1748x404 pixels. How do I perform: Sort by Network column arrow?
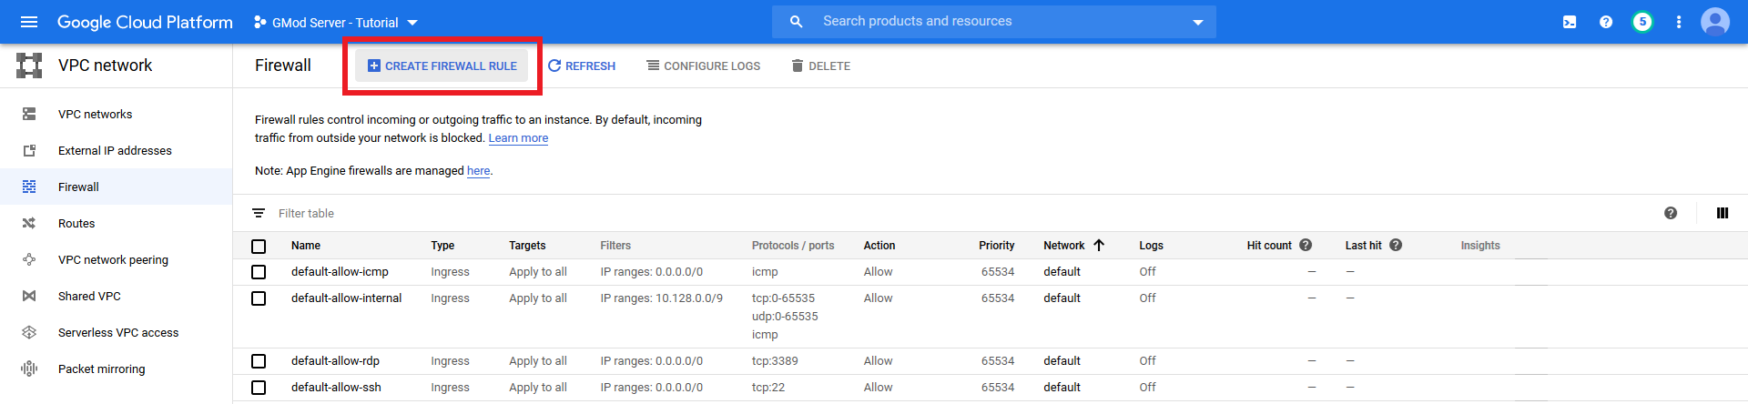point(1099,245)
